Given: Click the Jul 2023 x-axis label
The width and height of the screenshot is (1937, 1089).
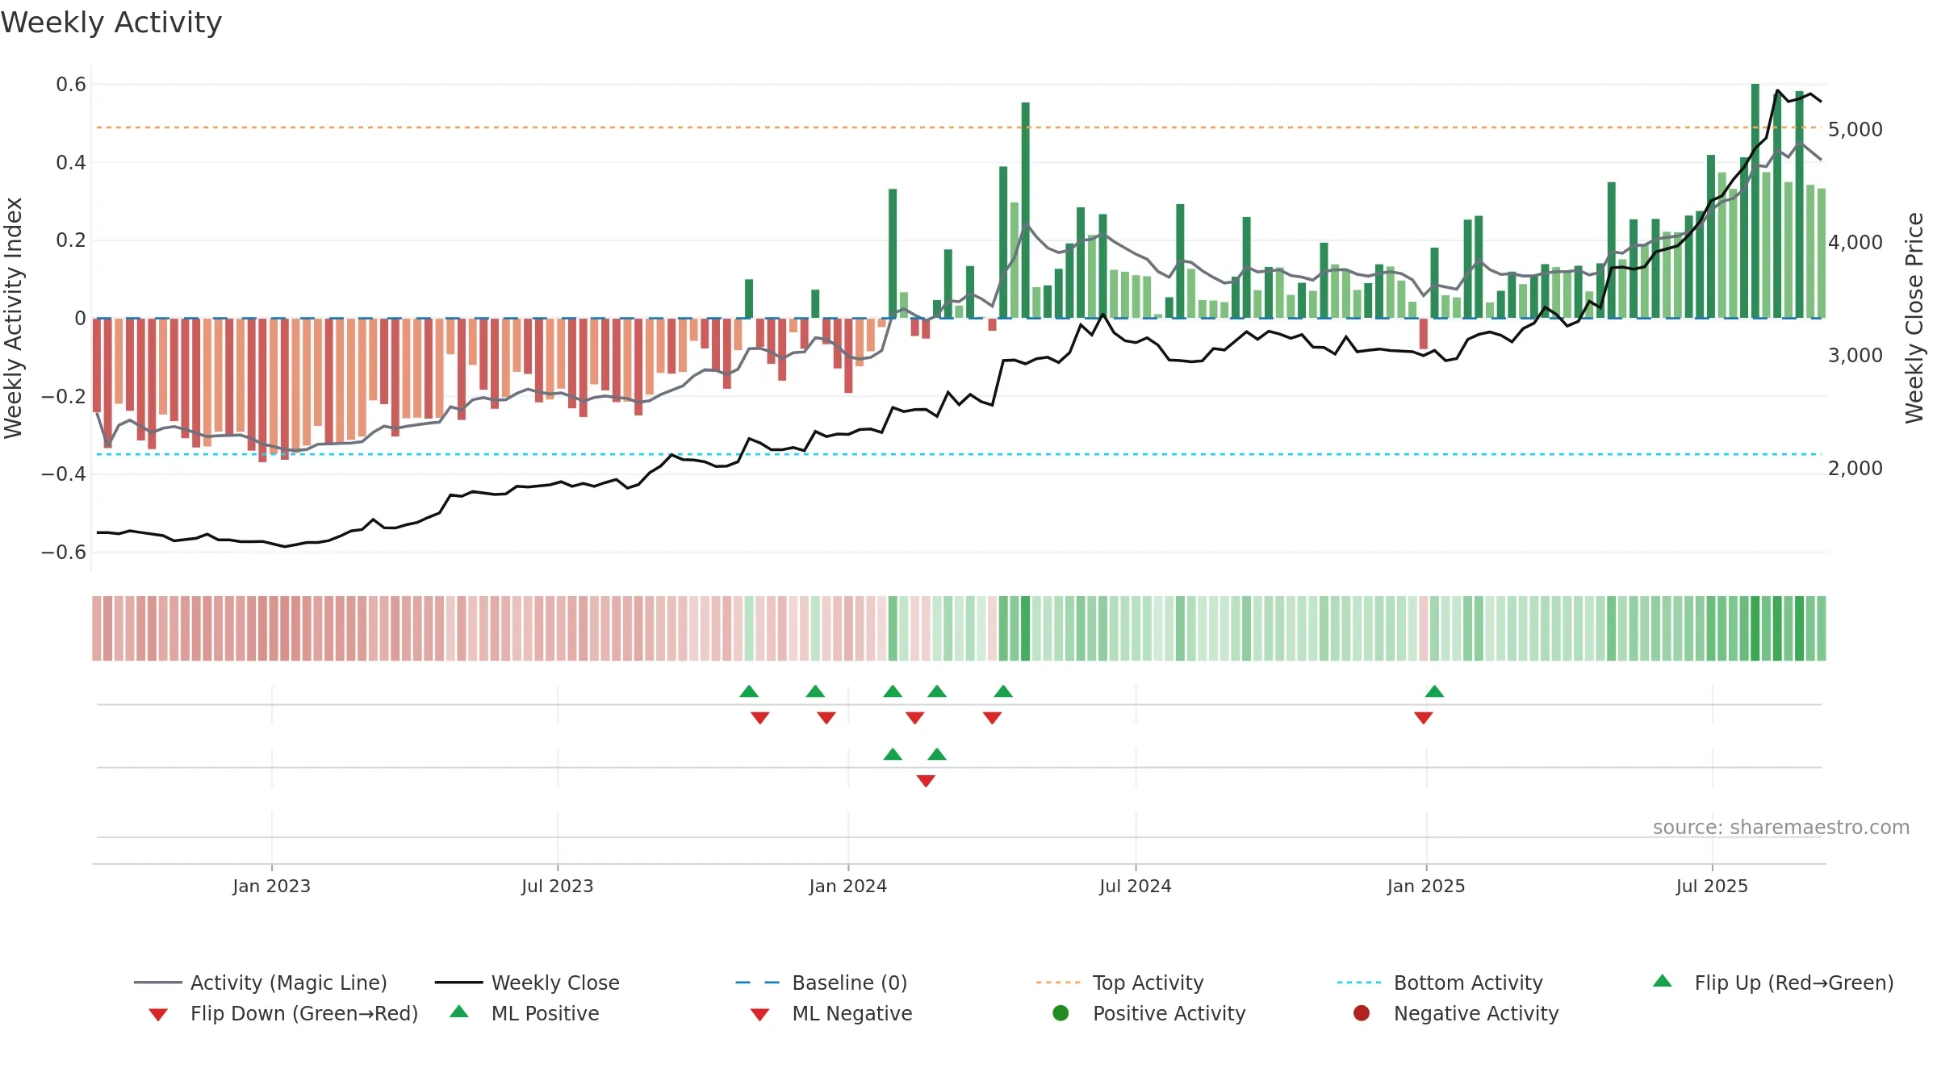Looking at the screenshot, I should coord(558,886).
